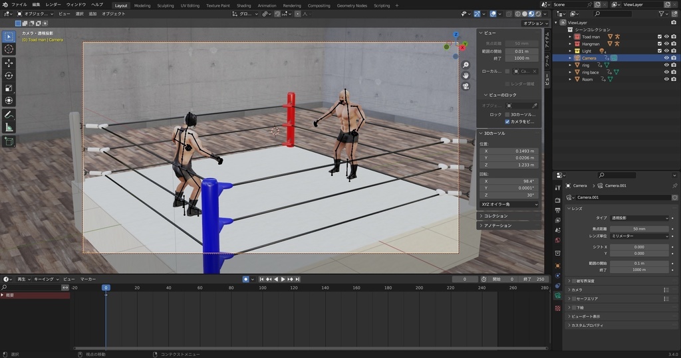Expand the Toad man collection in outliner
This screenshot has height=358, width=681.
point(570,37)
